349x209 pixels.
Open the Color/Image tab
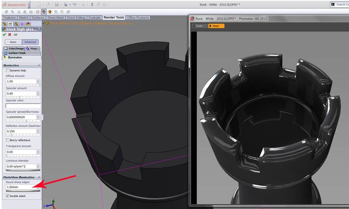pyautogui.click(x=14, y=48)
